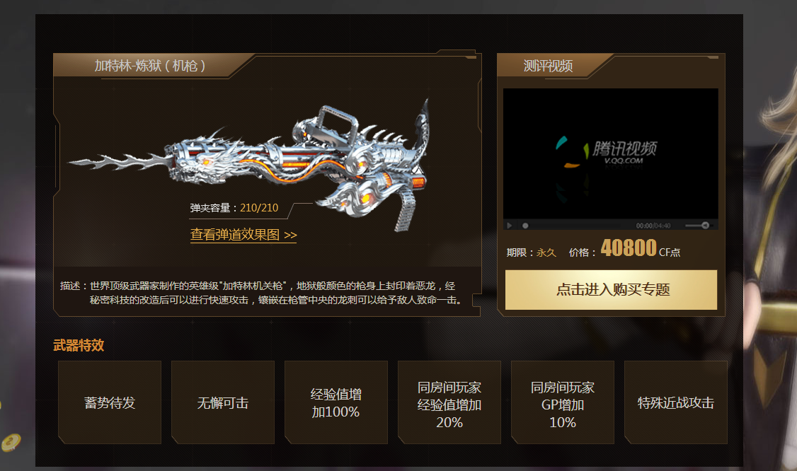Play the review video
Screen dimensions: 797x471
(x=510, y=225)
